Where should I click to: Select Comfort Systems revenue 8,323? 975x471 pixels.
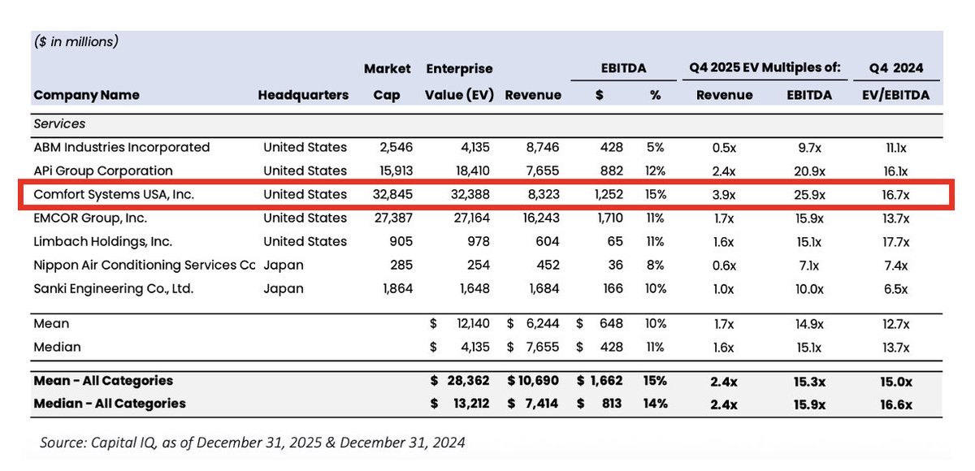[x=543, y=195]
